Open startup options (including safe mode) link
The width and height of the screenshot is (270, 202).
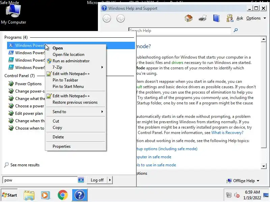(167, 149)
